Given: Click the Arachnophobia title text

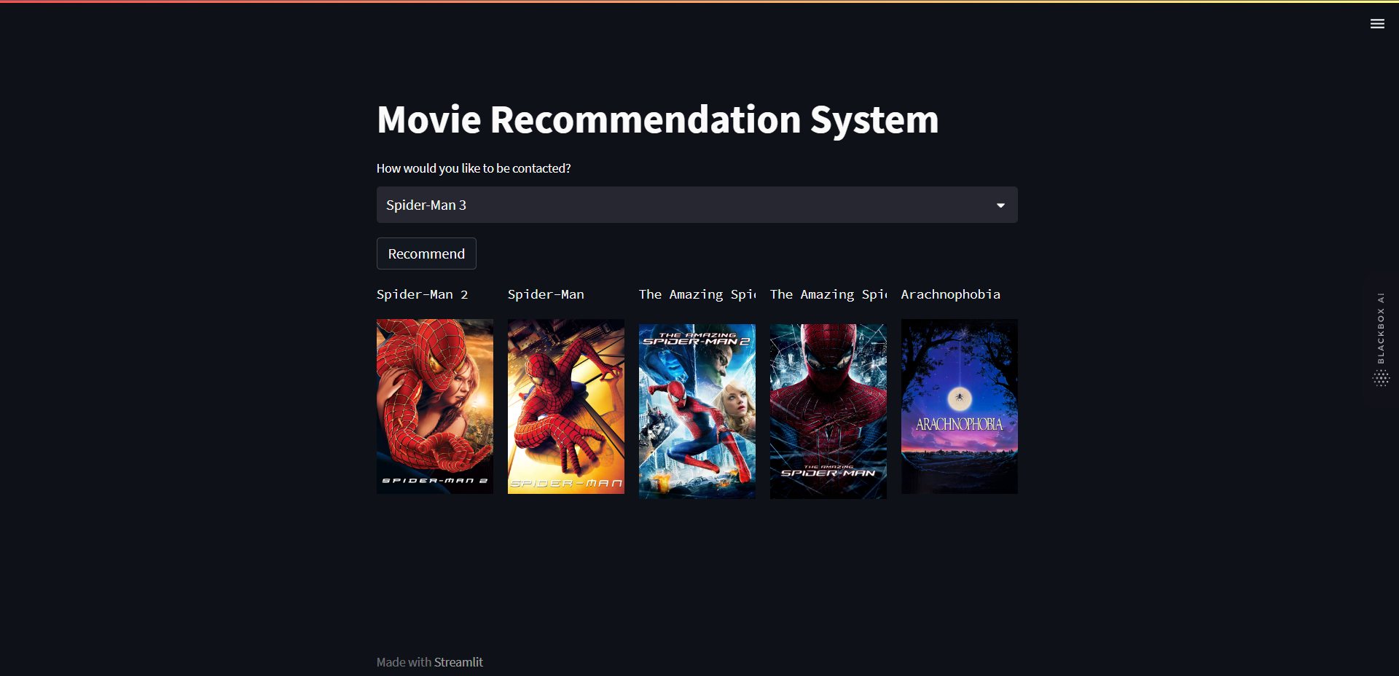Looking at the screenshot, I should tap(951, 294).
